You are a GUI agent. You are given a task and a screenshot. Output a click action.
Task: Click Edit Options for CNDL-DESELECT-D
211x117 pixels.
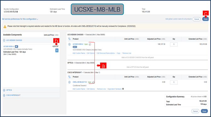coord(91,89)
